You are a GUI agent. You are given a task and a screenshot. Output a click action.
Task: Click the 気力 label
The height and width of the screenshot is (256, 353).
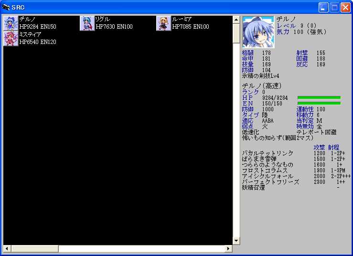click(282, 32)
